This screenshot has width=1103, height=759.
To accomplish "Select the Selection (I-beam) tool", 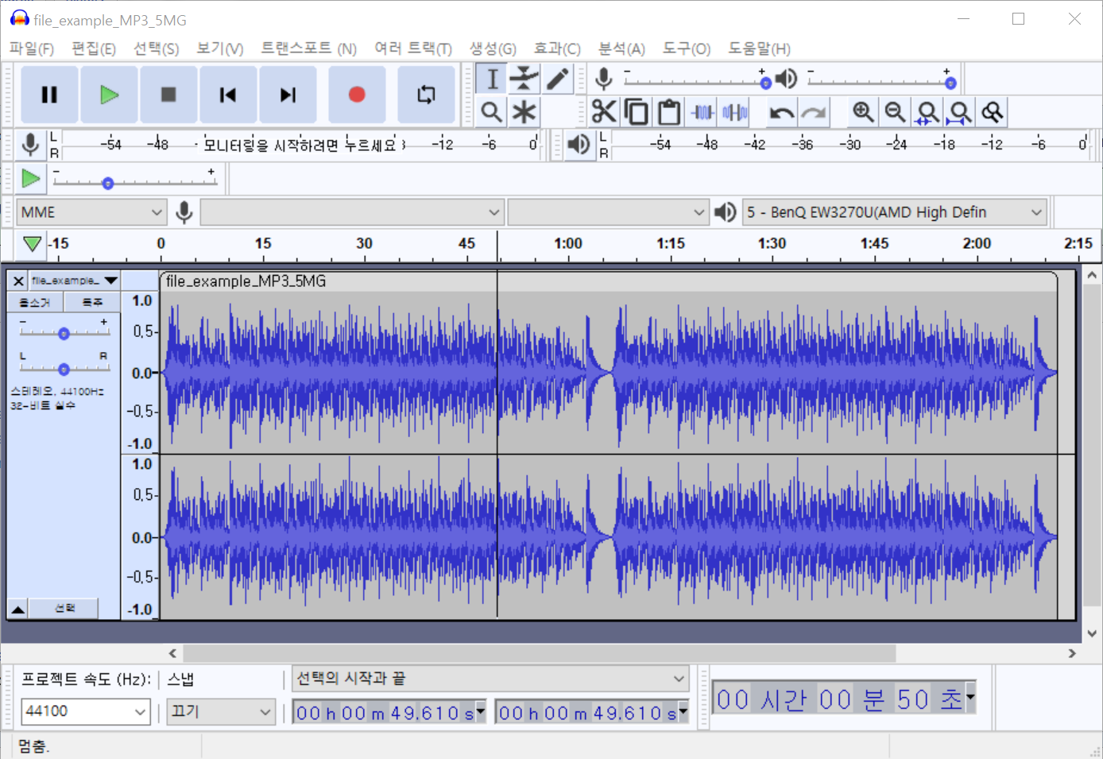I will point(492,79).
